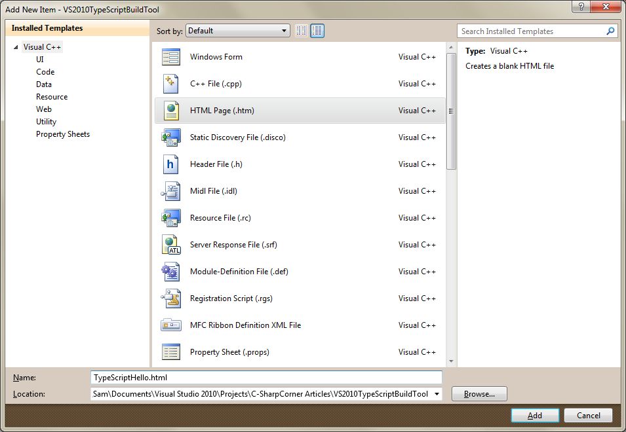Collapse the Visual C++ tree node
The image size is (626, 432).
click(x=16, y=47)
